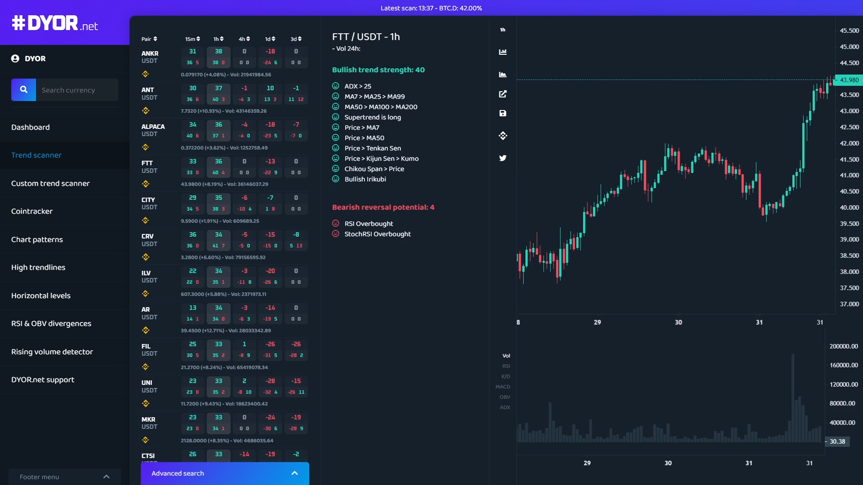Click Latest scan status text

click(x=431, y=8)
